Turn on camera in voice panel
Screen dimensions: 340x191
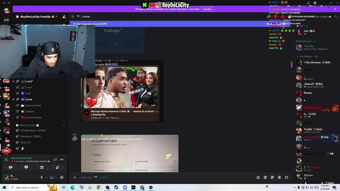11,167
